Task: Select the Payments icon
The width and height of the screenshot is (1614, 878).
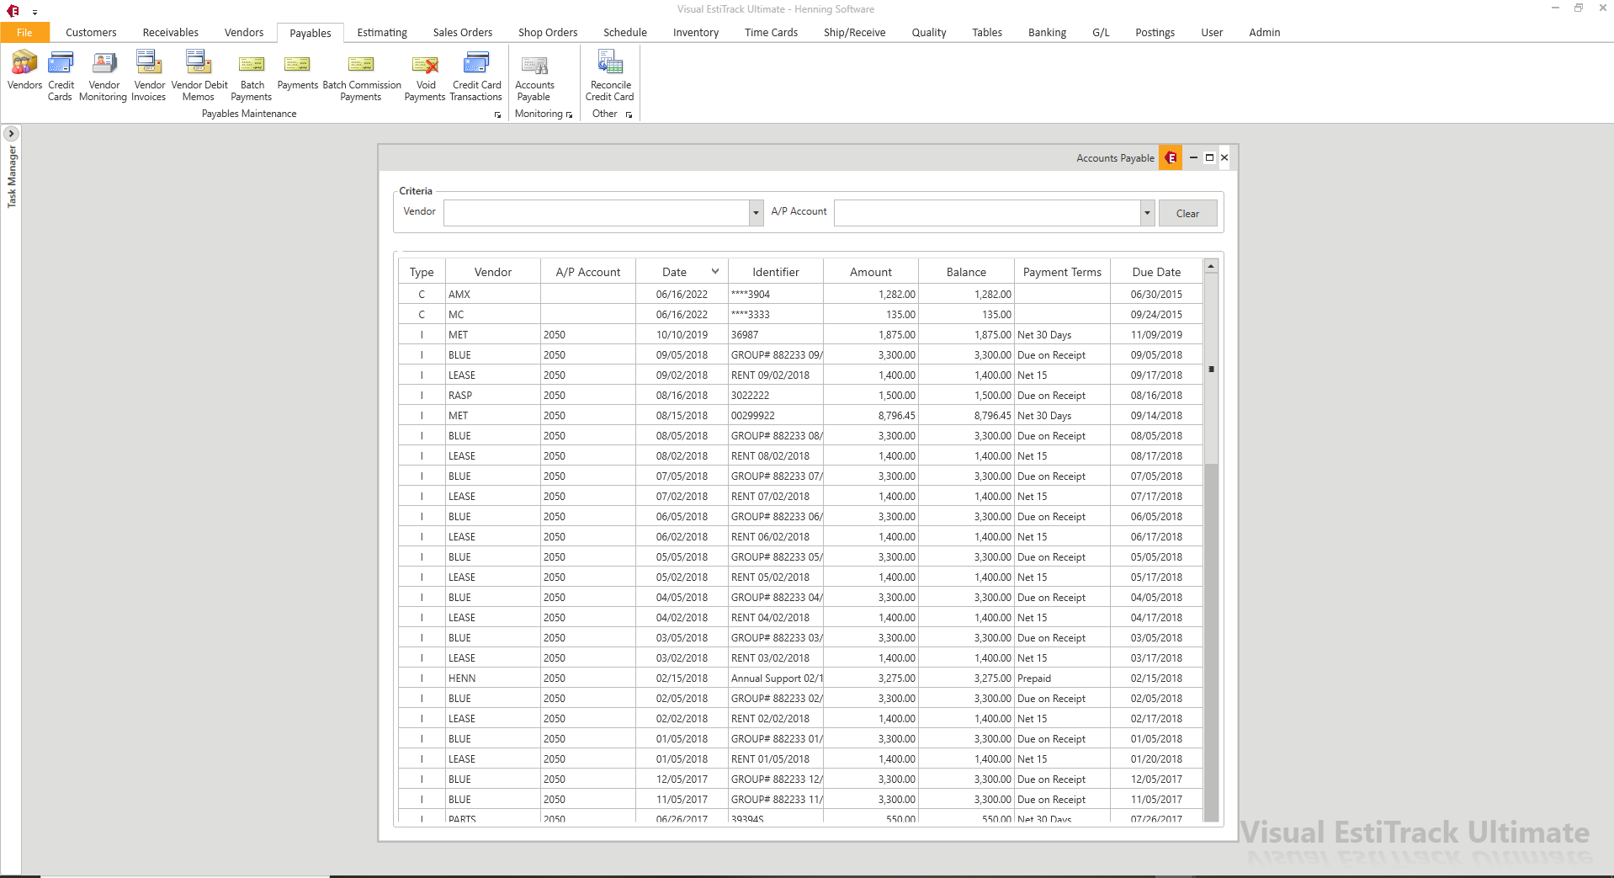Action: click(x=296, y=74)
